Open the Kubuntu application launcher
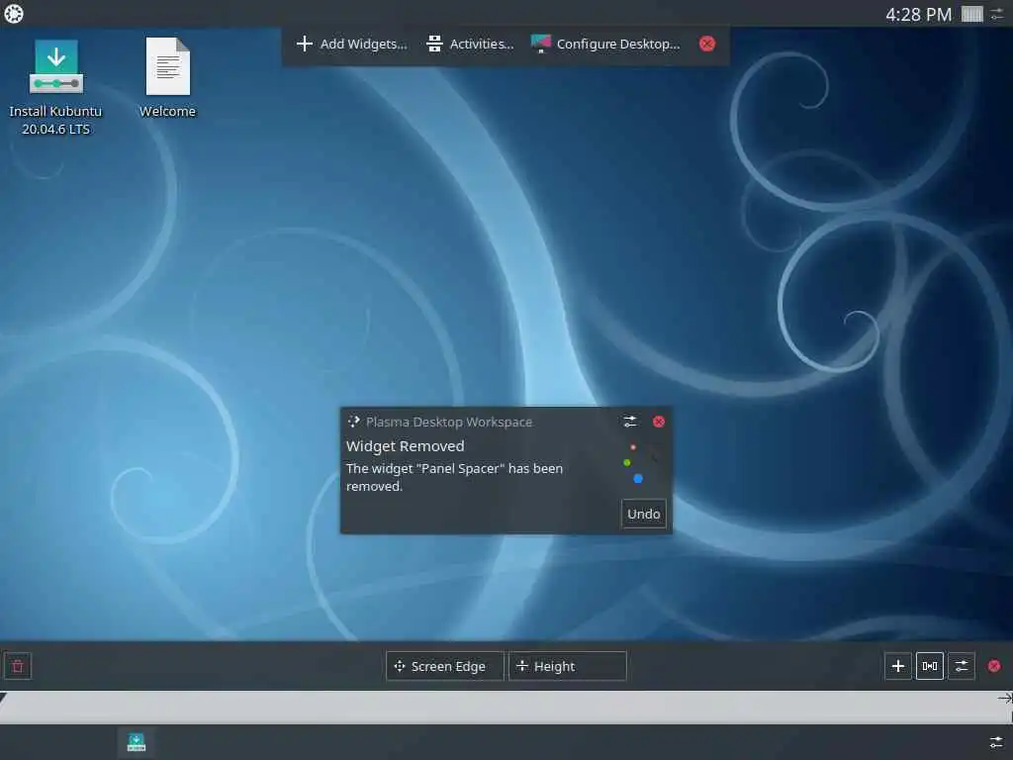Viewport: 1013px width, 760px height. (x=14, y=14)
